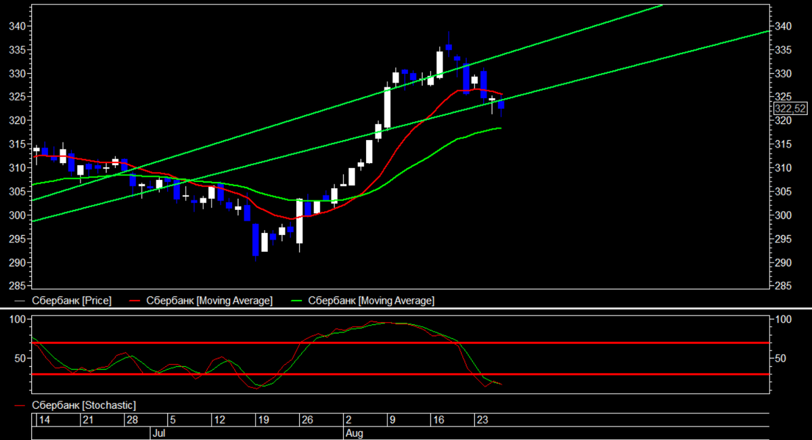The width and height of the screenshot is (812, 440).
Task: Click 285 on the left price axis
Action: (16, 286)
